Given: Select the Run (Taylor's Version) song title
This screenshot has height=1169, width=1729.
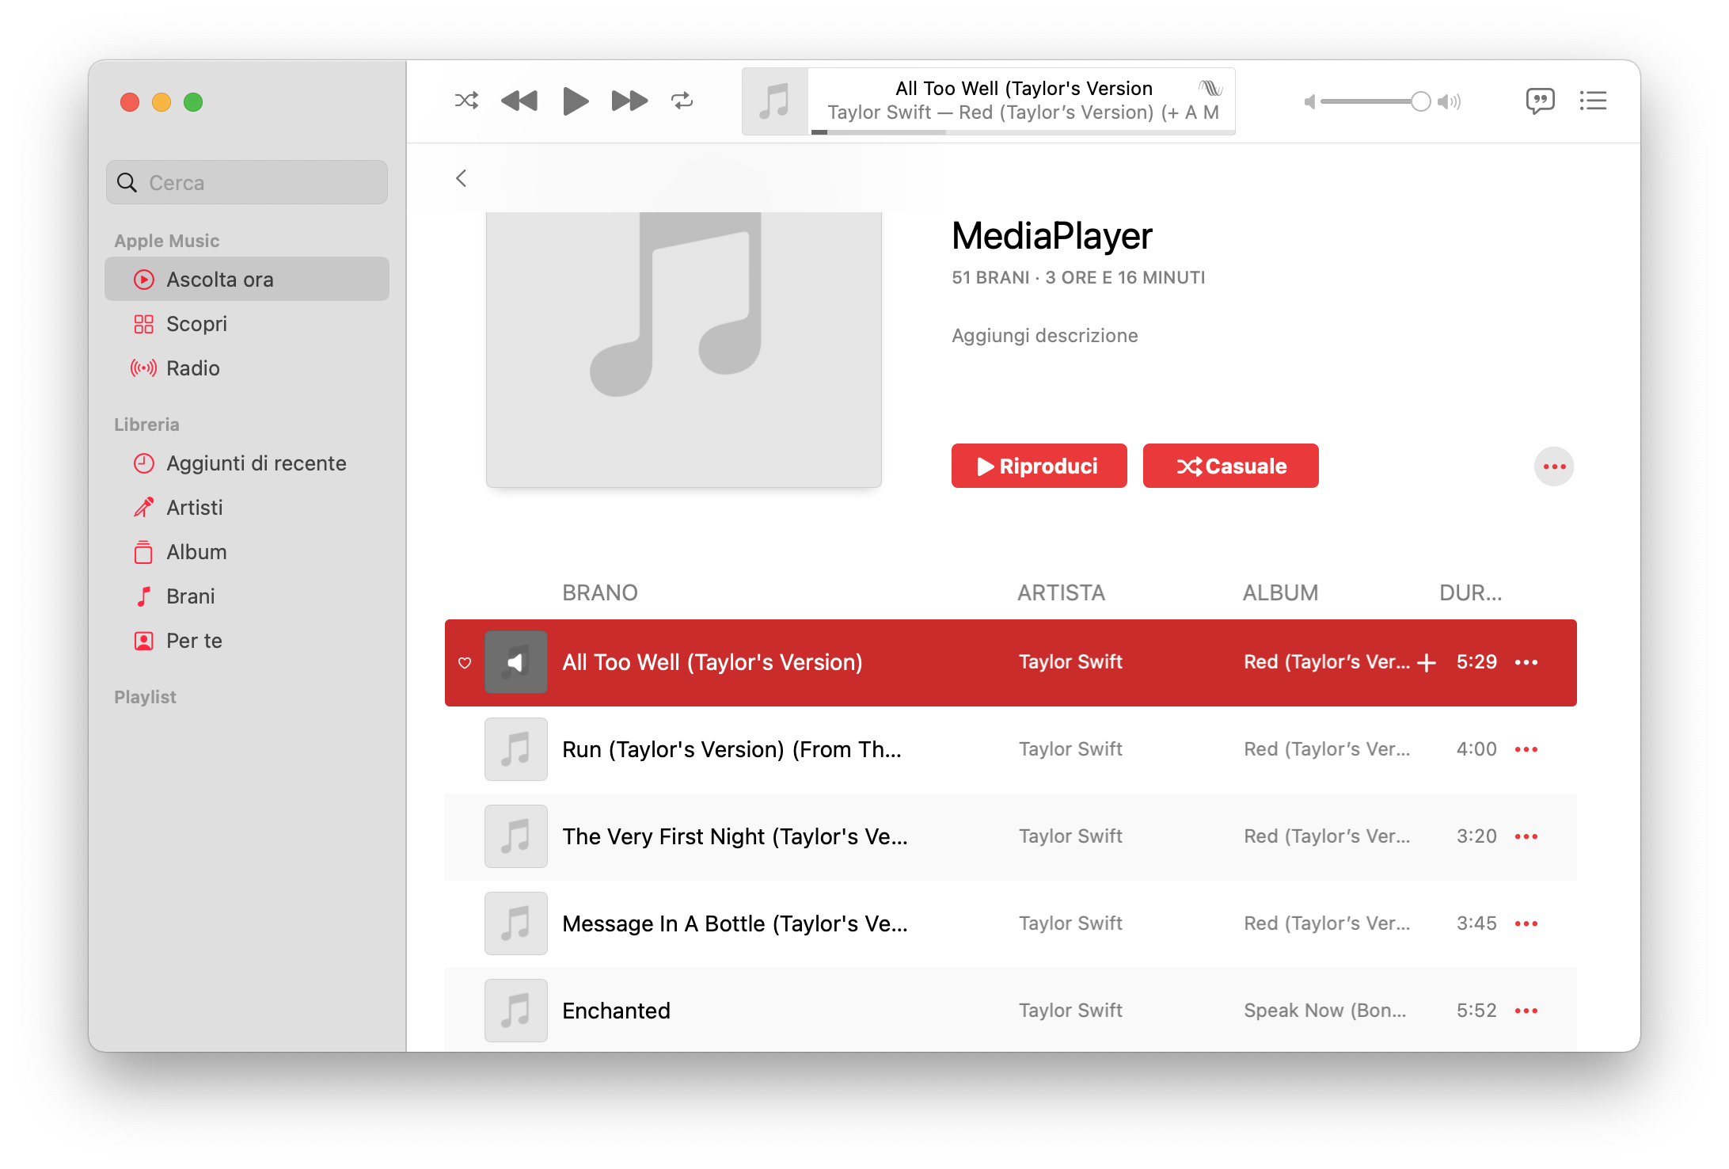Looking at the screenshot, I should tap(731, 749).
